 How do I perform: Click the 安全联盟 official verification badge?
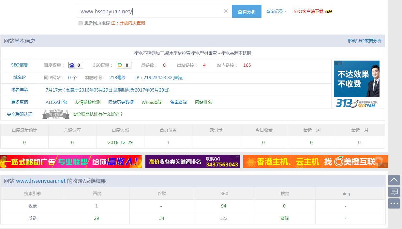tap(55, 114)
